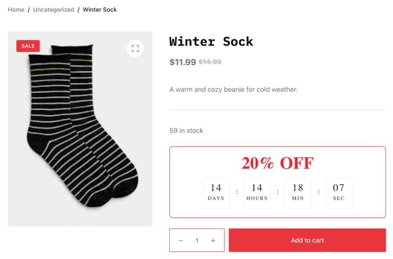Click the Winter Sock product title

click(x=211, y=41)
